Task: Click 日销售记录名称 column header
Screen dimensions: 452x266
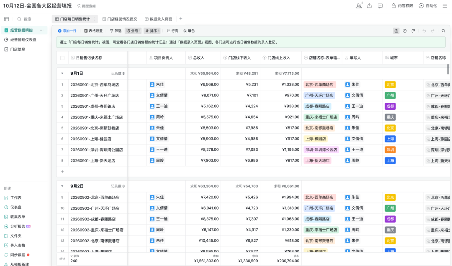Action: pos(98,58)
